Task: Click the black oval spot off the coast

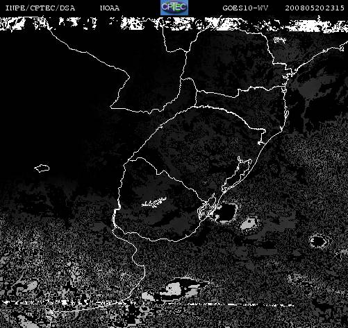Action: pos(226,213)
